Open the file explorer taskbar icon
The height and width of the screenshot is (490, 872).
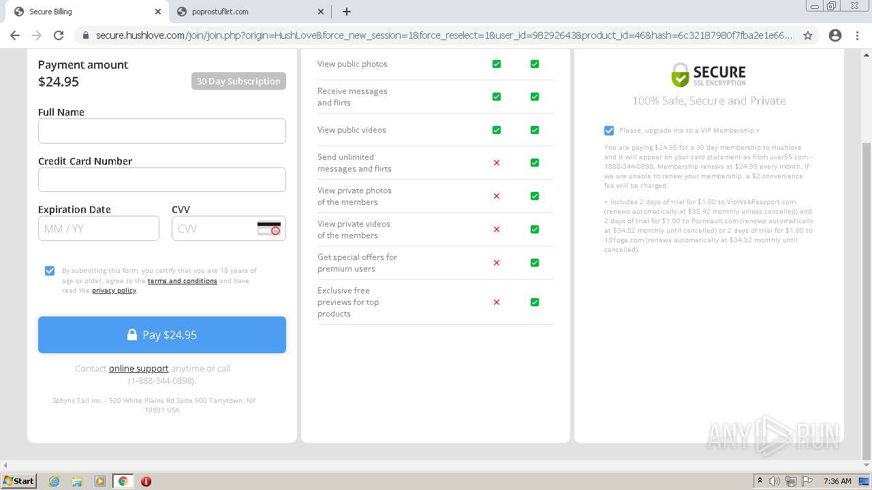[77, 481]
